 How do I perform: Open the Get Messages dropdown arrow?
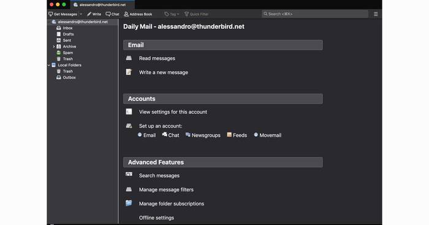81,14
